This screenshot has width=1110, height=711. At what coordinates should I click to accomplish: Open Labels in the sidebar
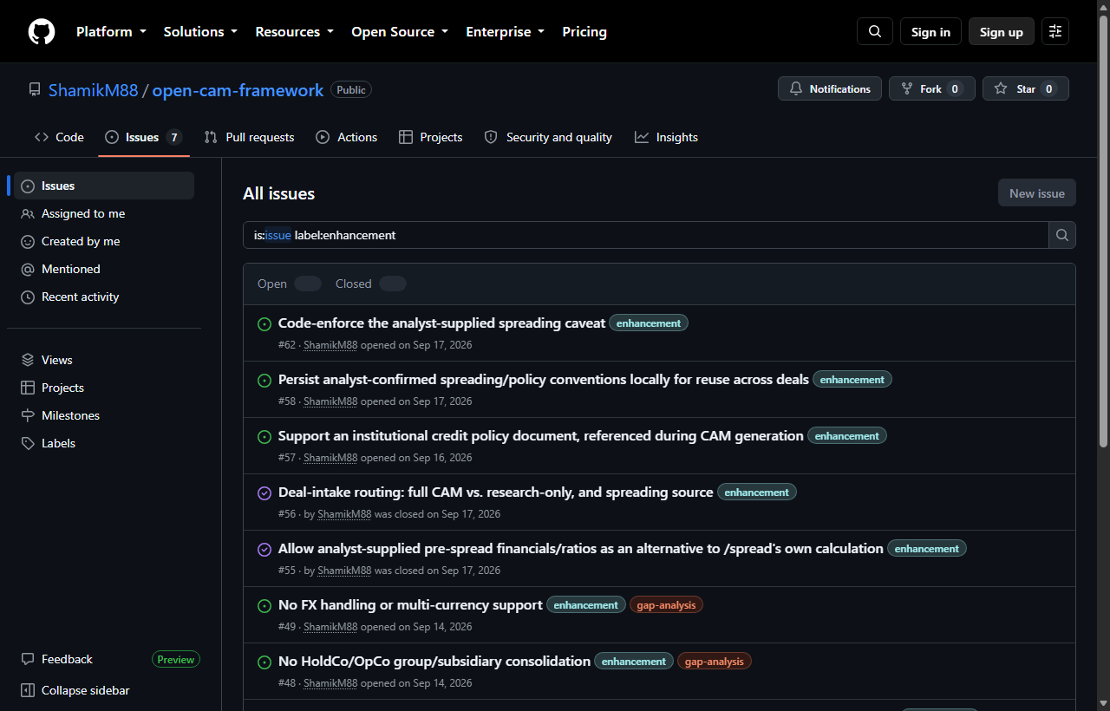pos(104,443)
